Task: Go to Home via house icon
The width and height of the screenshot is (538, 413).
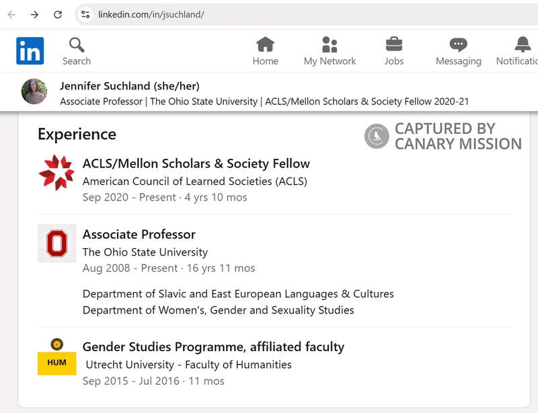Action: (x=265, y=45)
